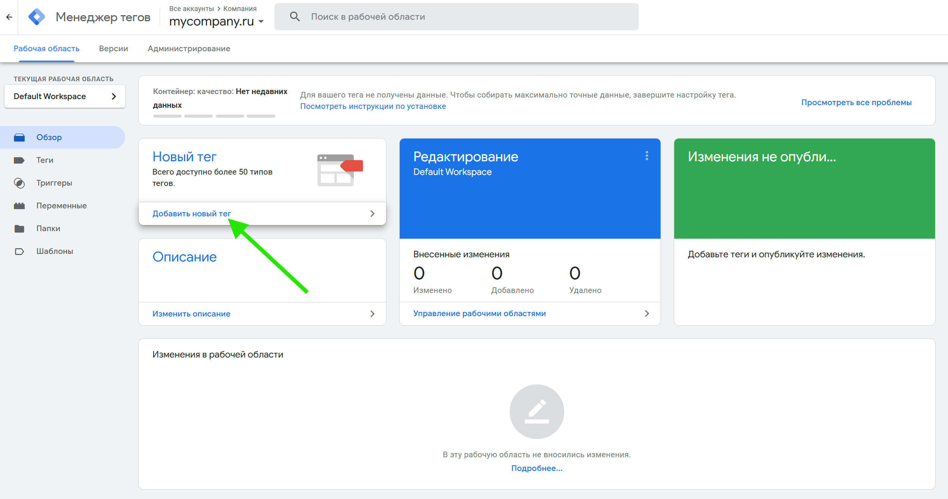Switch to the Администрирование tab
This screenshot has height=499, width=948.
[x=189, y=49]
